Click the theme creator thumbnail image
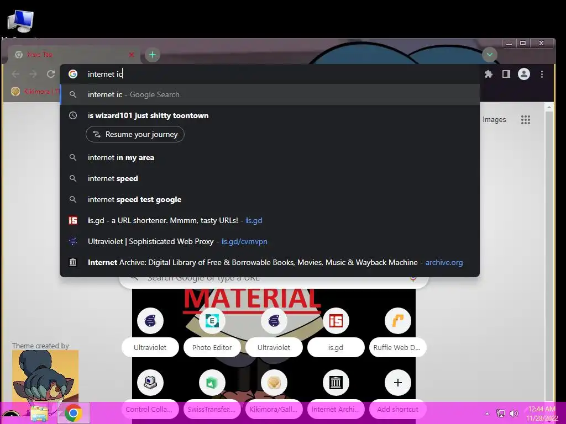 click(x=45, y=375)
